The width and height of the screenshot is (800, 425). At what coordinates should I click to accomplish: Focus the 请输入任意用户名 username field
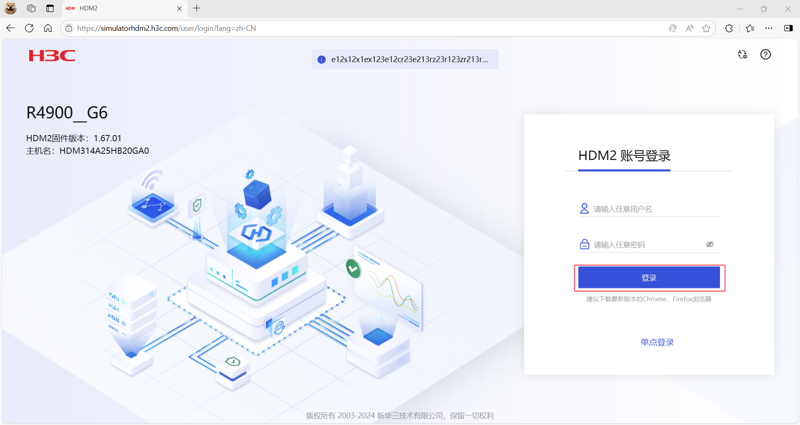click(649, 209)
